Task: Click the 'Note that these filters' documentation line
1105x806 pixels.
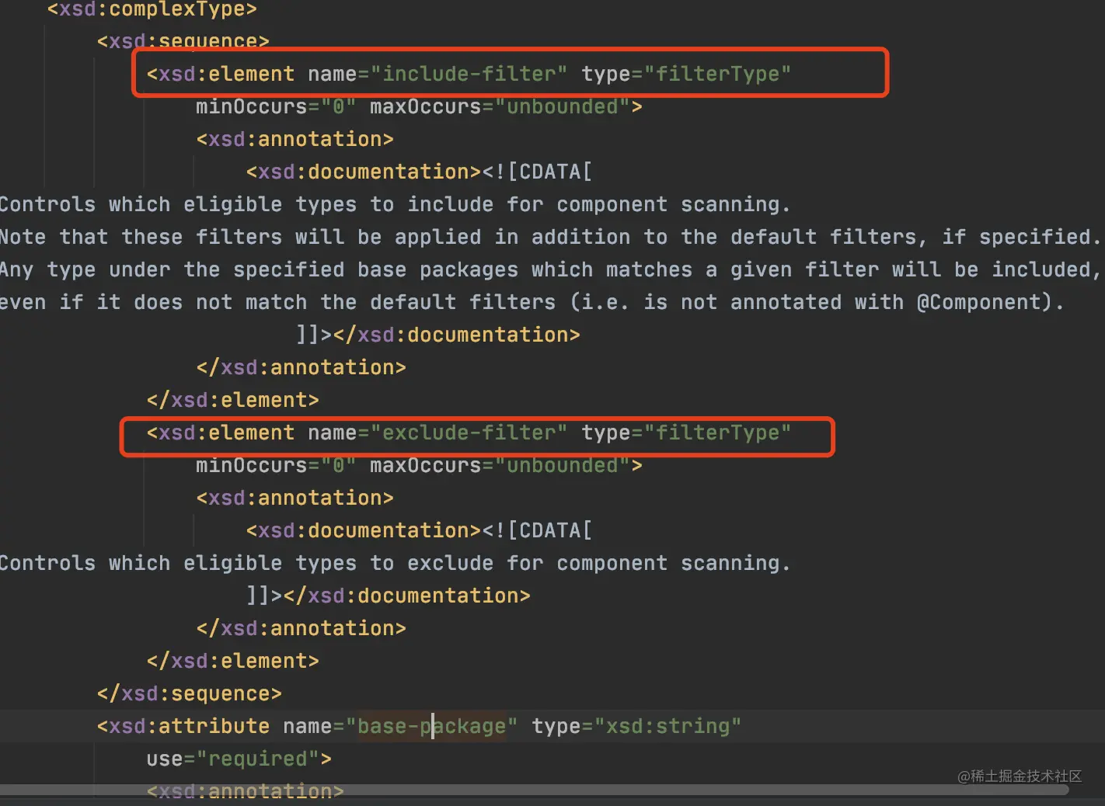Action: point(549,237)
